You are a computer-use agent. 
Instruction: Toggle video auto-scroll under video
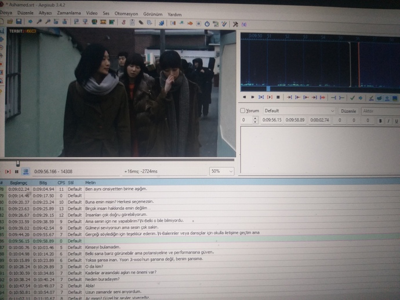pos(26,171)
